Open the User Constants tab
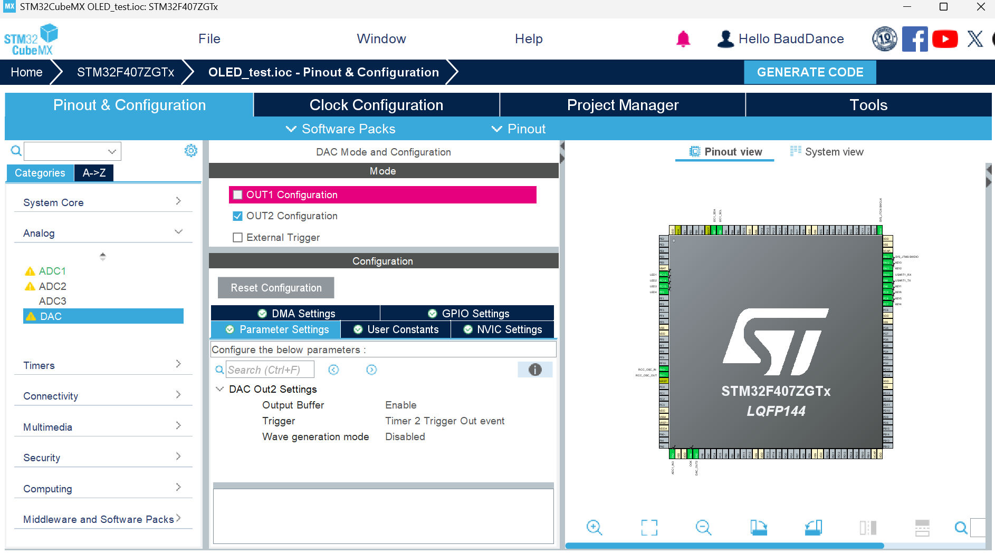Viewport: 995px width, 554px height. coord(396,329)
